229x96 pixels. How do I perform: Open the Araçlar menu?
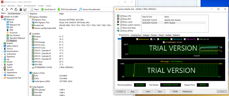pos(41,6)
